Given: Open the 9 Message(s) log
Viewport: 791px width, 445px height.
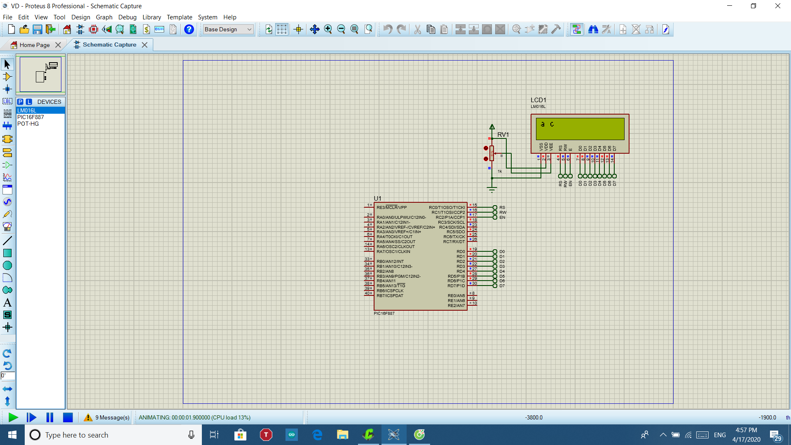Looking at the screenshot, I should click(106, 417).
